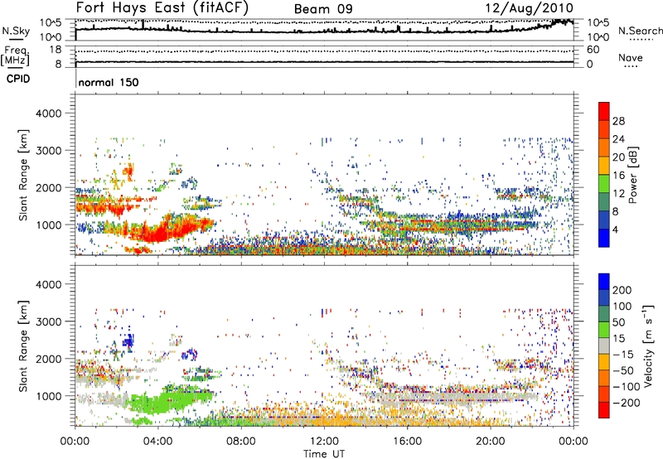The width and height of the screenshot is (663, 459).
Task: Click the Velocity colorbar value '-200'
Action: [x=627, y=403]
